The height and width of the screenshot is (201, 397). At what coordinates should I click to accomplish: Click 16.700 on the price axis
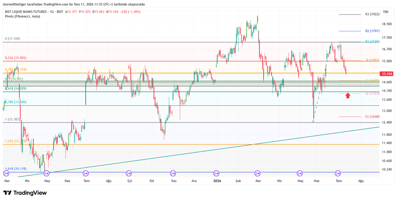[x=386, y=49]
